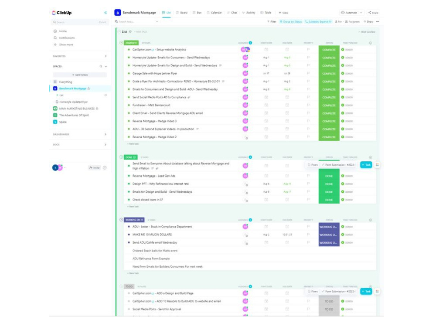Collapse the sidebar with double-chevron icon
This screenshot has width=436, height=327.
[x=106, y=13]
